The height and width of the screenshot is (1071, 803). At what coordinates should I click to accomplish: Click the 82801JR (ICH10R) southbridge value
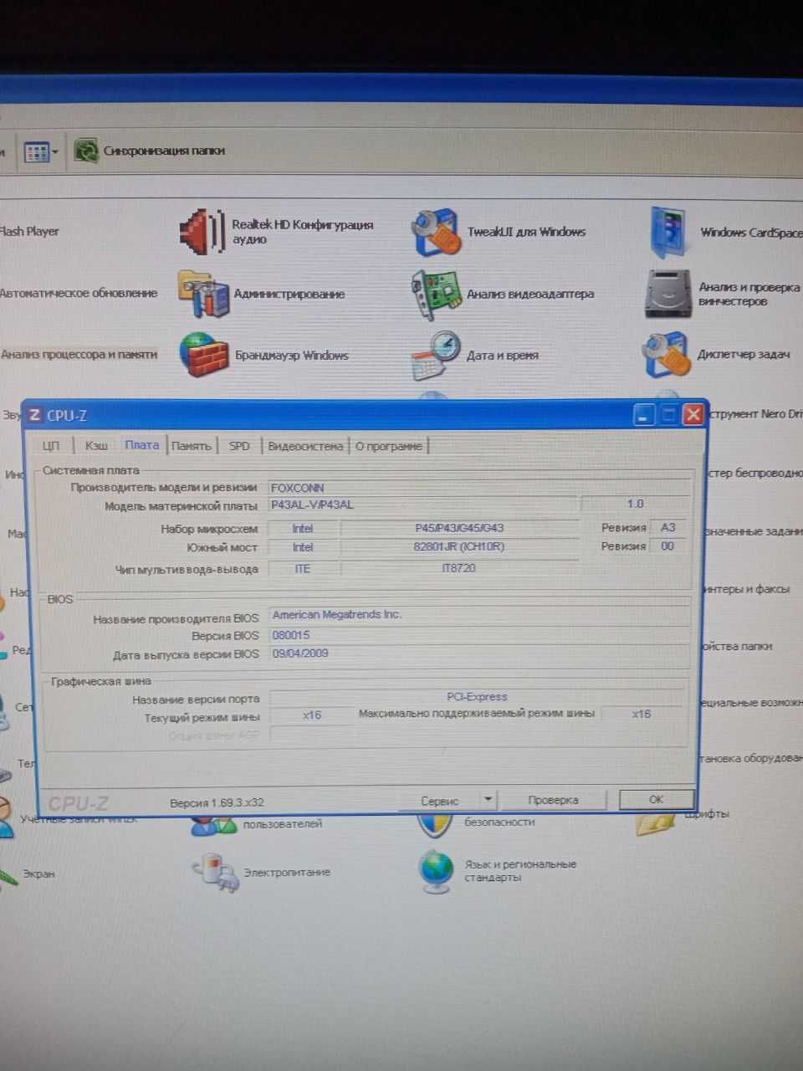(x=459, y=546)
